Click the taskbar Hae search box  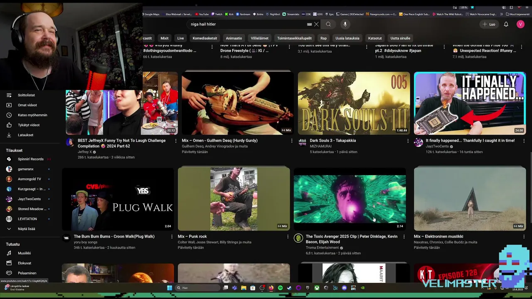click(x=197, y=288)
